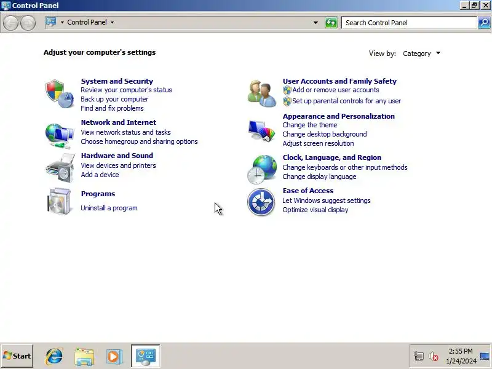Click the Show desktop icon in tray
Screen dimensions: 492x369
tap(485, 357)
